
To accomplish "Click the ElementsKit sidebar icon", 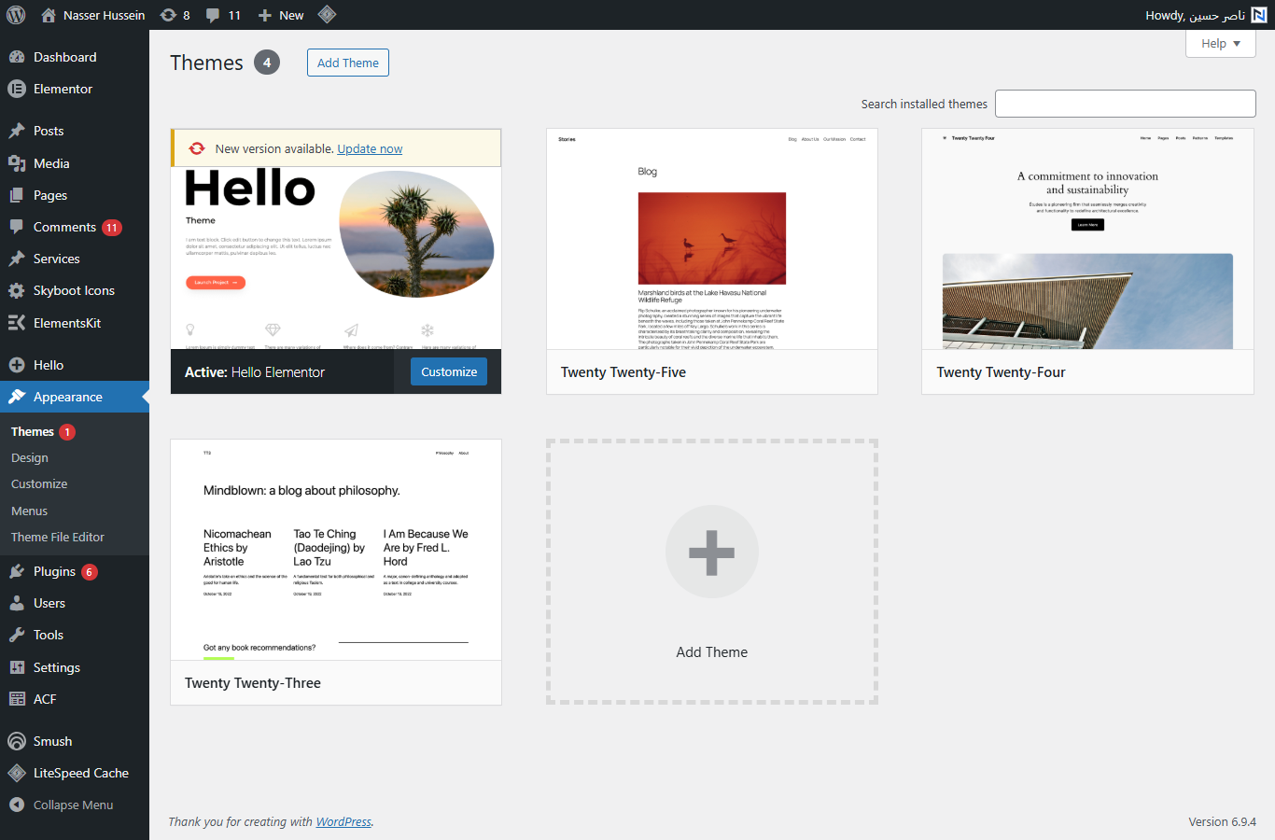I will [x=17, y=323].
